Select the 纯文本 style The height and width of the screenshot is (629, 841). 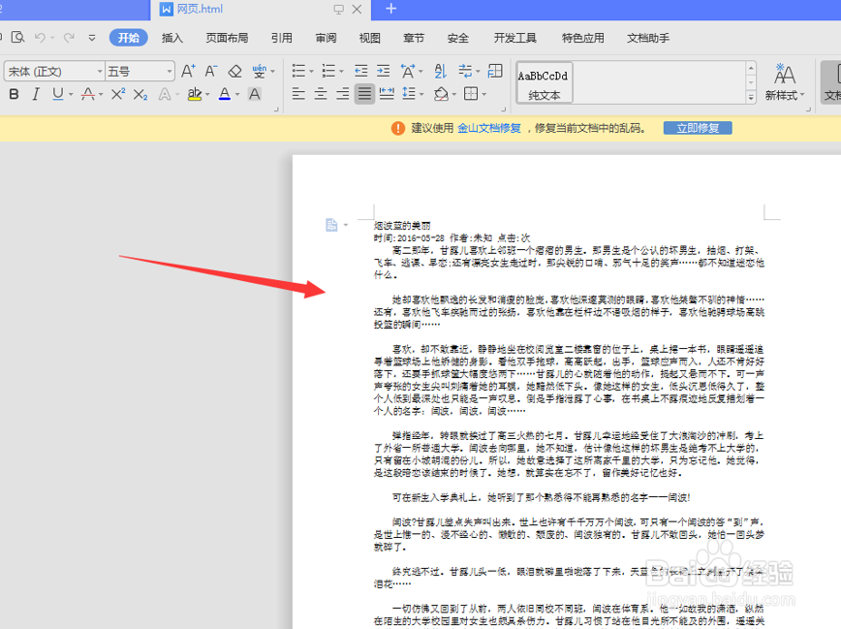pos(545,82)
